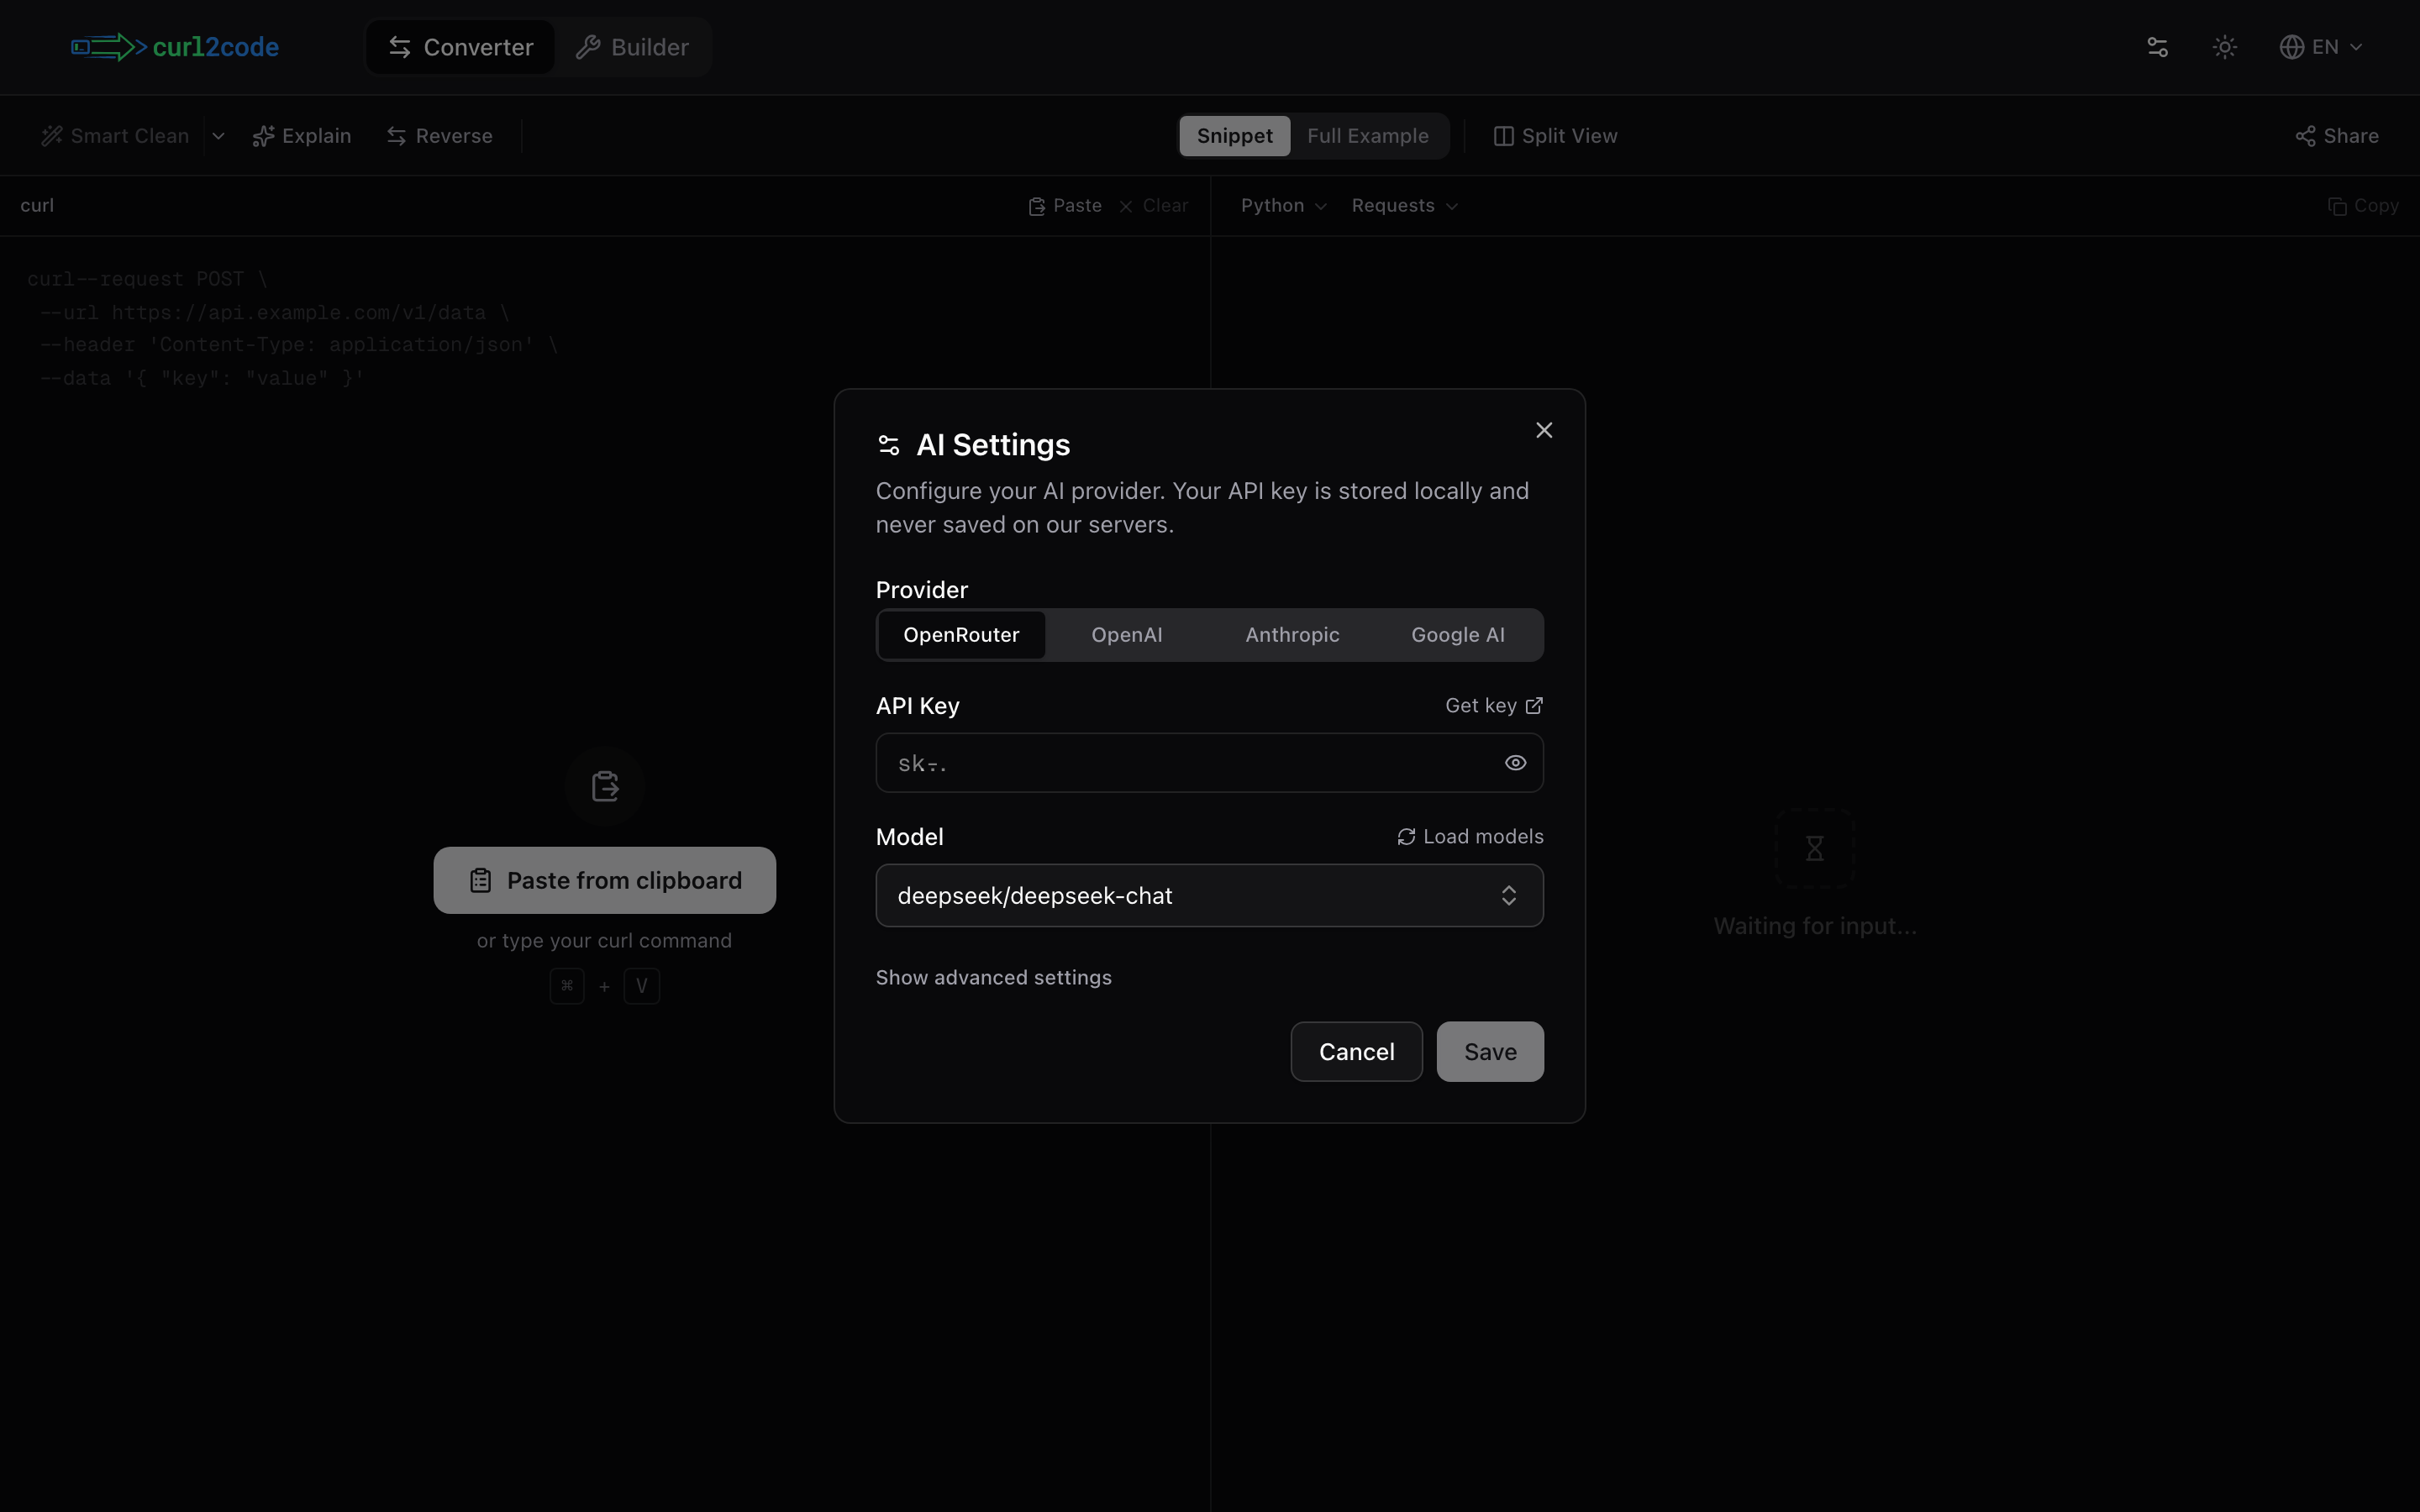The image size is (2420, 1512).
Task: Click the V keyboard shortcut key badge
Action: 641,986
